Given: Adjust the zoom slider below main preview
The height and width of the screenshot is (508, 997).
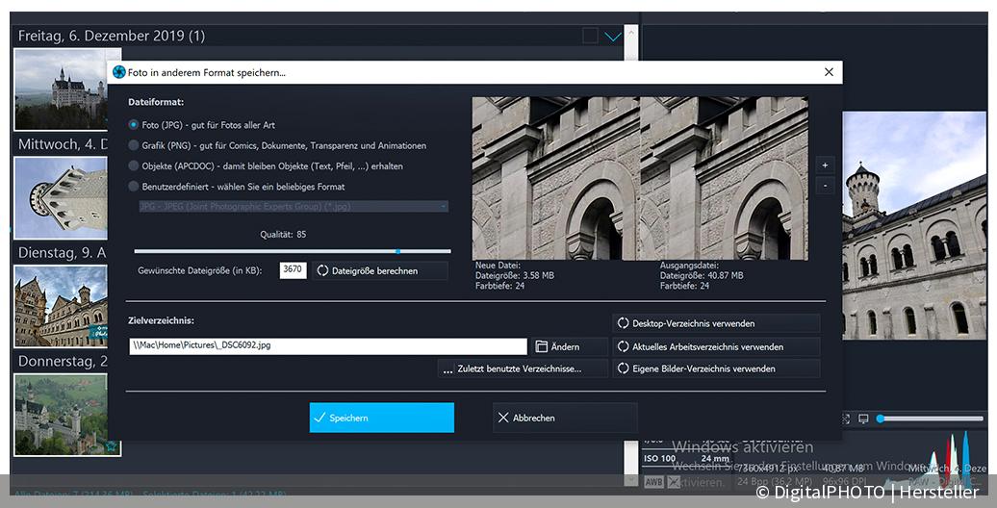Looking at the screenshot, I should coord(881,419).
